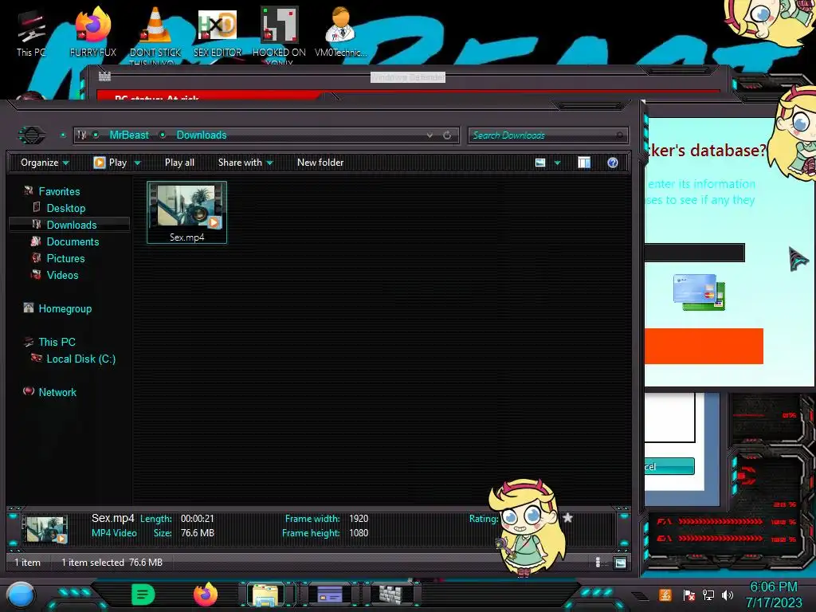Click the video preview in details pane
This screenshot has width=816, height=612.
[45, 529]
